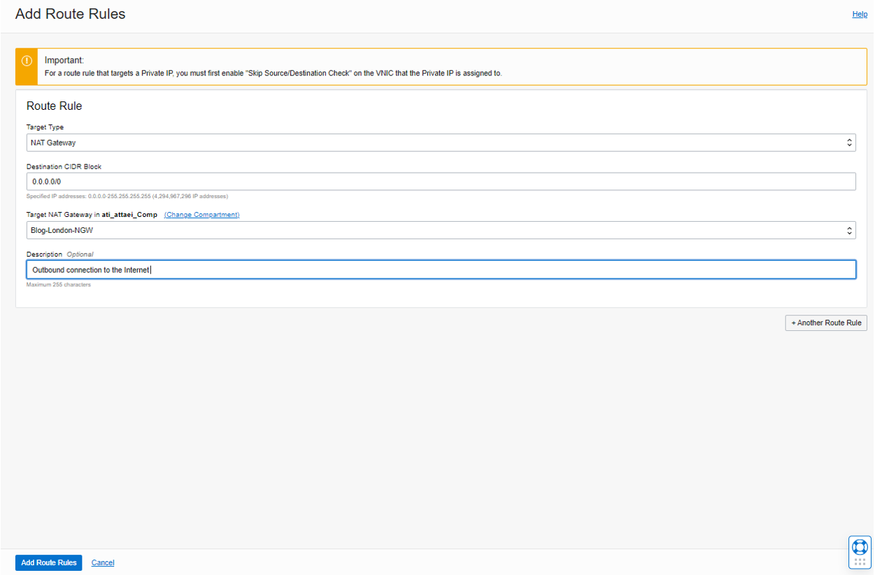Click the life ring support icon
875x575 pixels.
point(860,547)
